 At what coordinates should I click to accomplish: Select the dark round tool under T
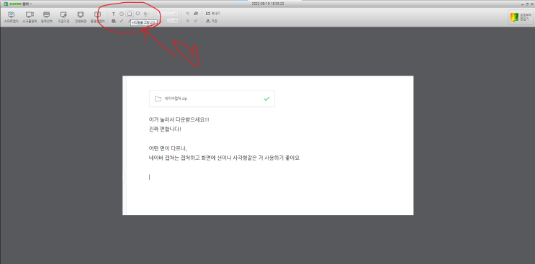point(114,21)
